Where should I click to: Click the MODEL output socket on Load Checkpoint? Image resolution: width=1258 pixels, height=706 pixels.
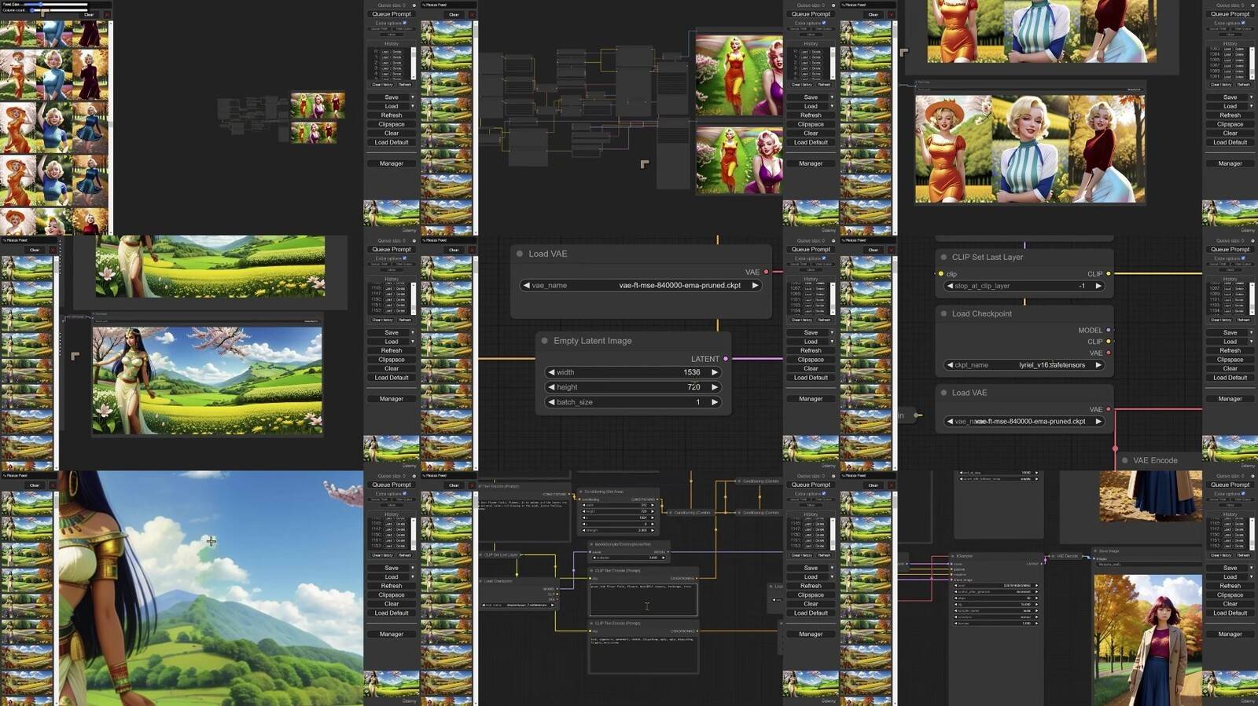(1109, 331)
